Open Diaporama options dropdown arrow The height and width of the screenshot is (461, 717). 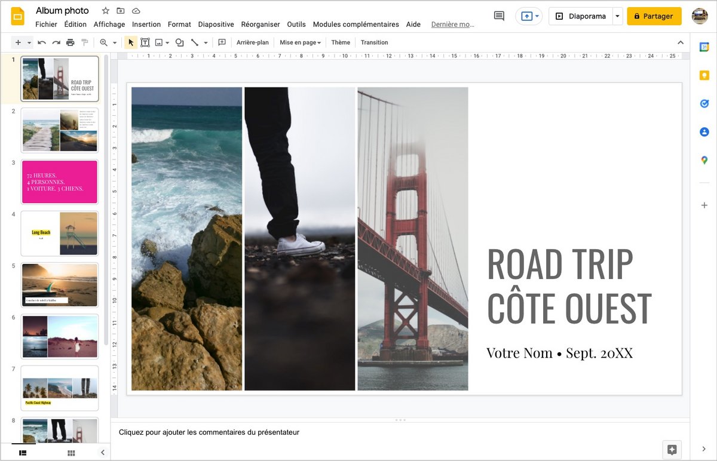tap(617, 16)
